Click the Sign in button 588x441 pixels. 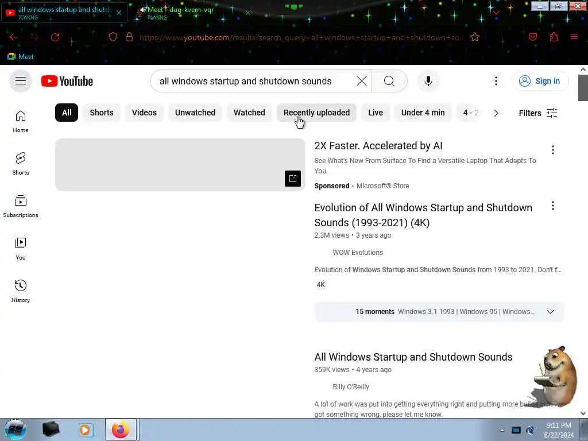tap(540, 81)
